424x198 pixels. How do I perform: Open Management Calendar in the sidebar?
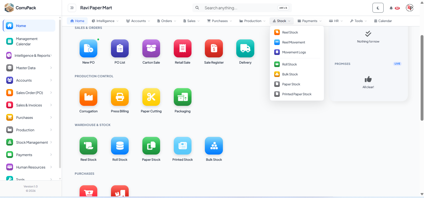coord(27,42)
